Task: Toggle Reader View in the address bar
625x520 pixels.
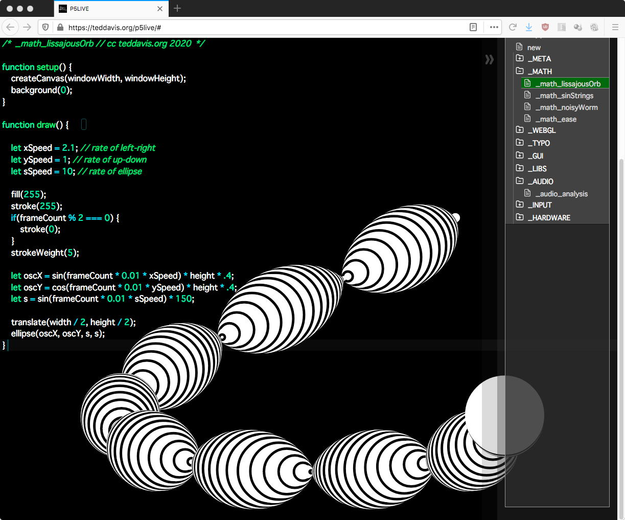Action: click(473, 27)
